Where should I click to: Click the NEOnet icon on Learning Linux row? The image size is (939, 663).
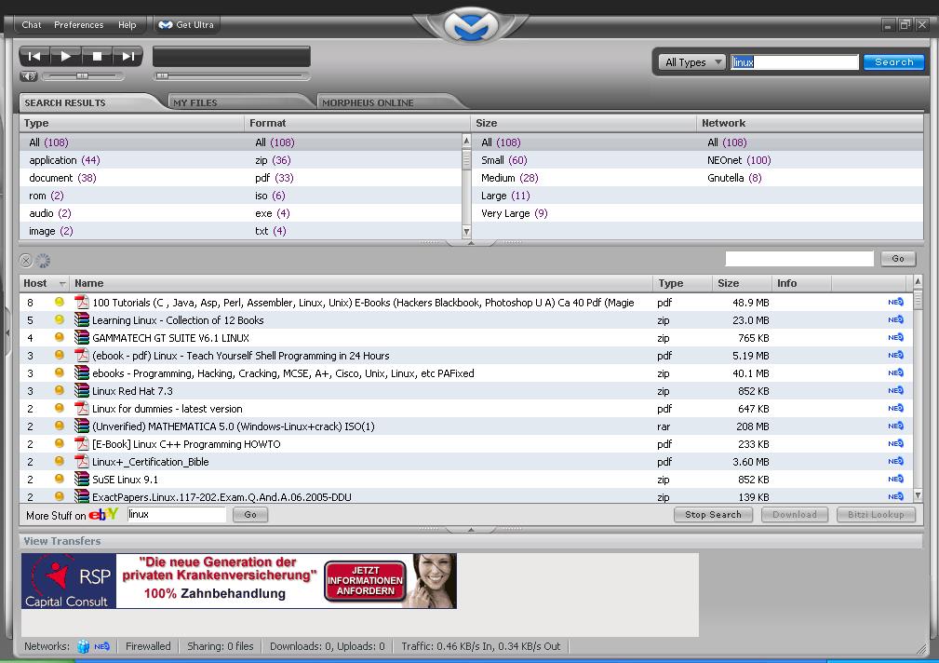(x=895, y=320)
